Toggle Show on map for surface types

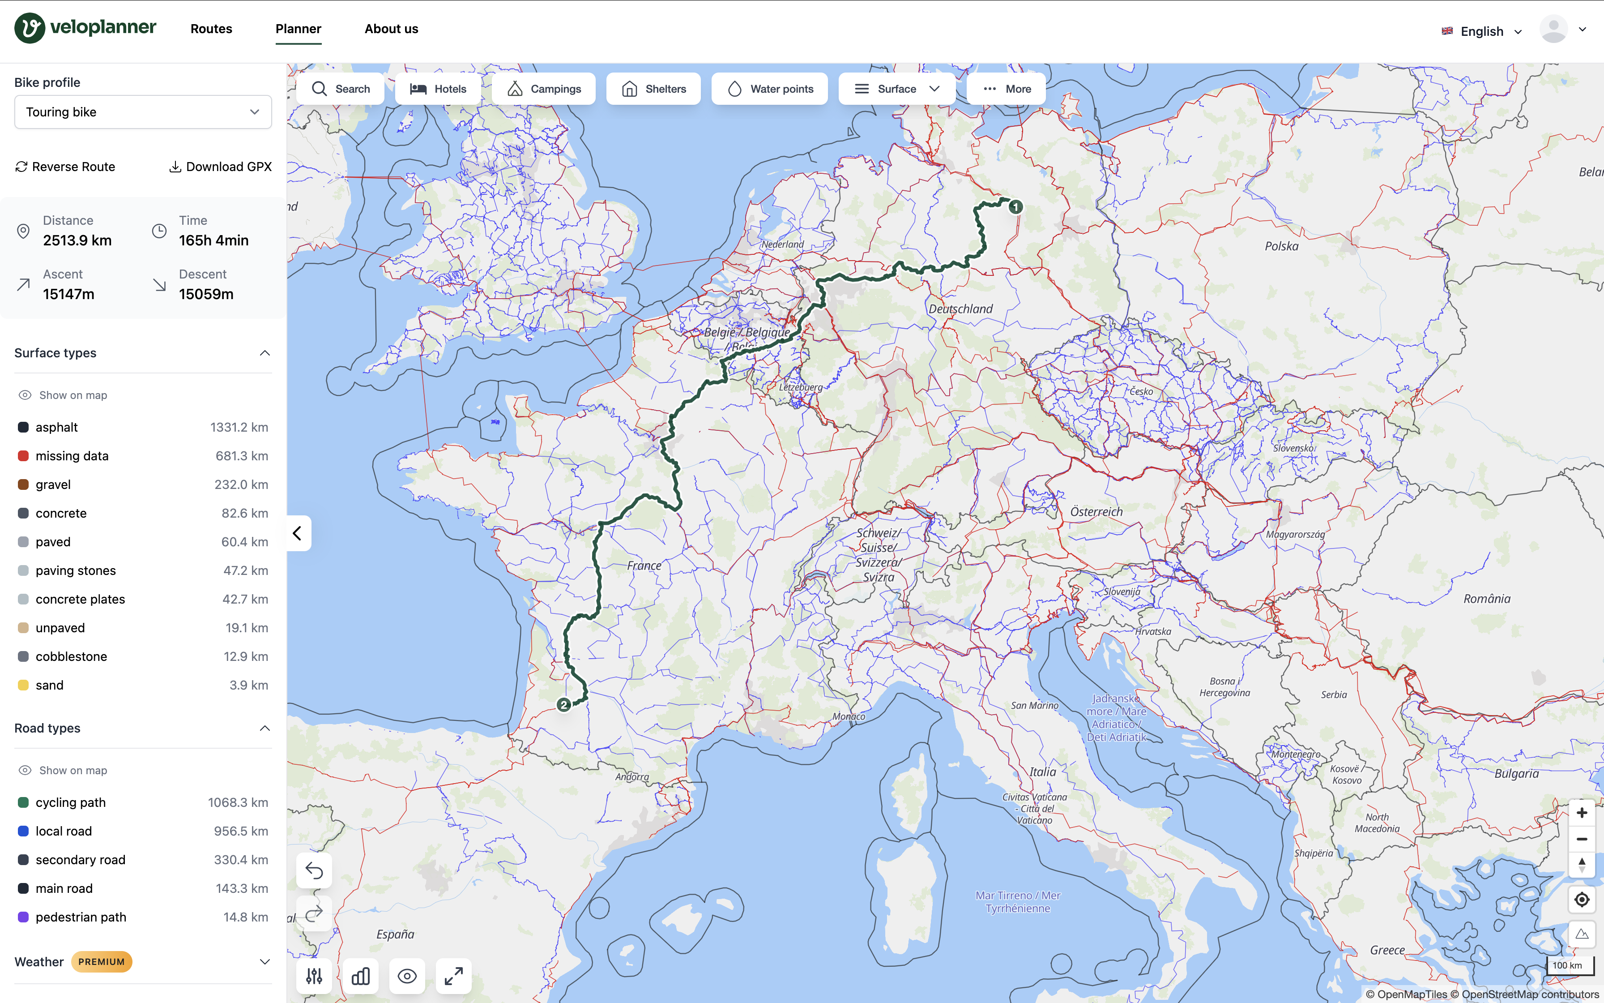coord(63,395)
